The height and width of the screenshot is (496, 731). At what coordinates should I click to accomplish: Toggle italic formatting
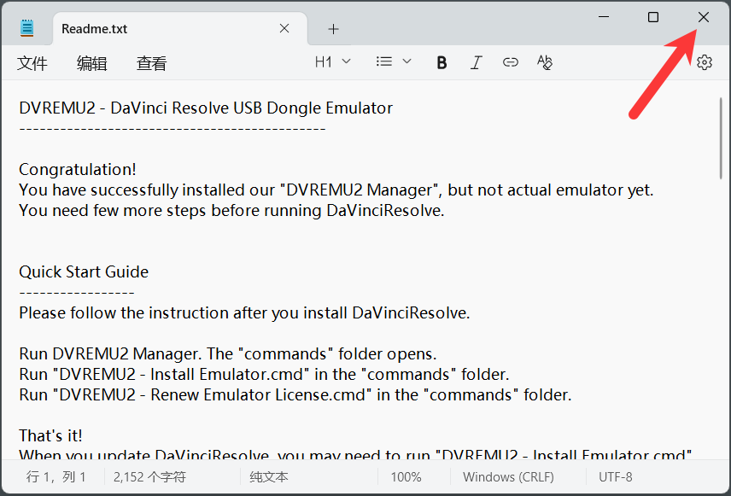[x=476, y=62]
